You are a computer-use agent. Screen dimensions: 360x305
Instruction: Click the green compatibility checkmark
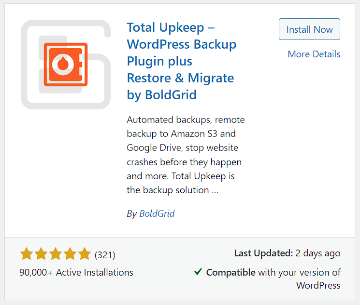pyautogui.click(x=198, y=272)
